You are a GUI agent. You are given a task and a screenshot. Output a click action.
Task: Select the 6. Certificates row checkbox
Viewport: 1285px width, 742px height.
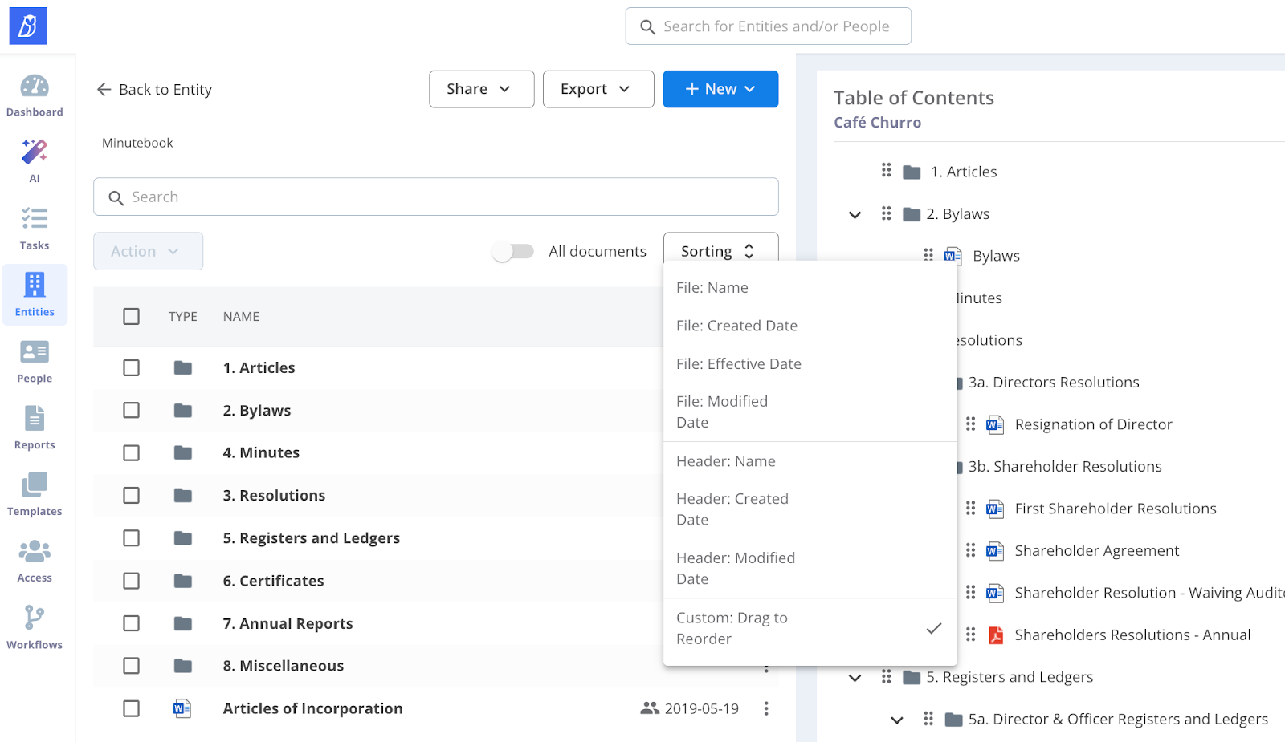pos(131,581)
